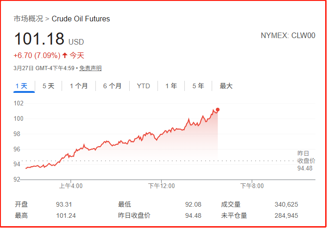Click the NYMEX: CLW00 ticker label

288,35
